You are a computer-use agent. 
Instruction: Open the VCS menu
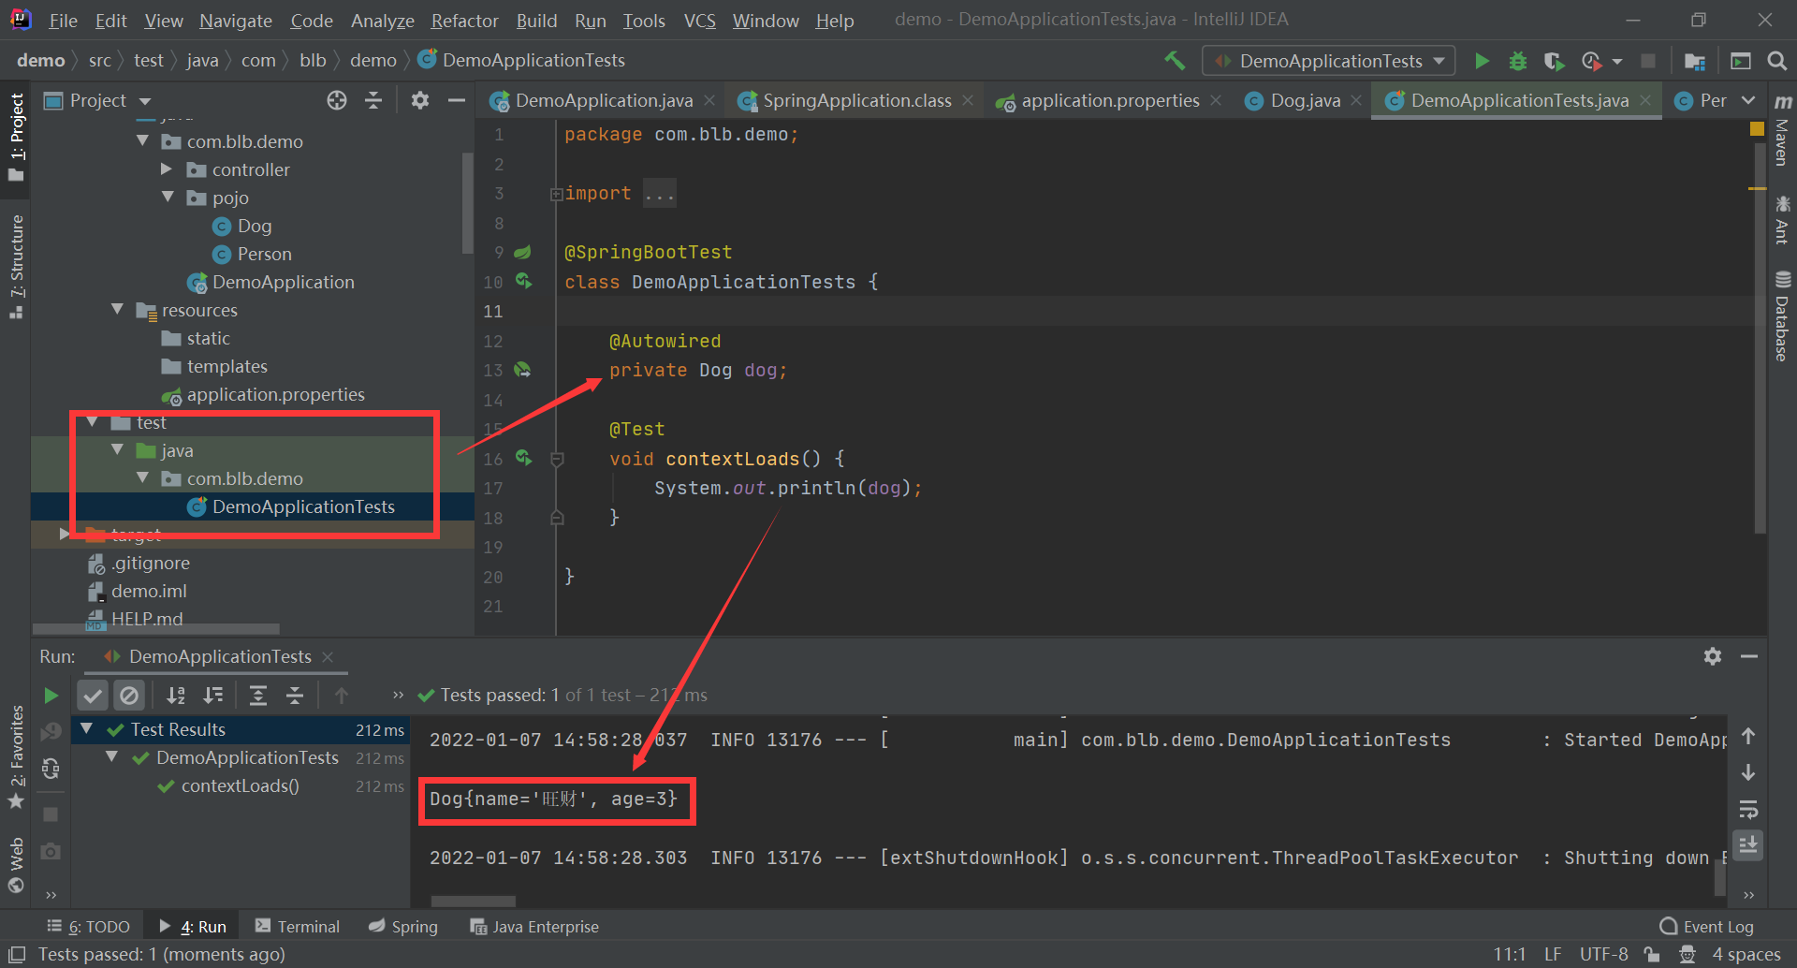click(x=699, y=21)
